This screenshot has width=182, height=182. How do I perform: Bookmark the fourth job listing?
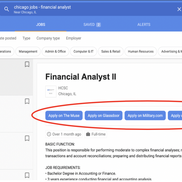[27, 175]
